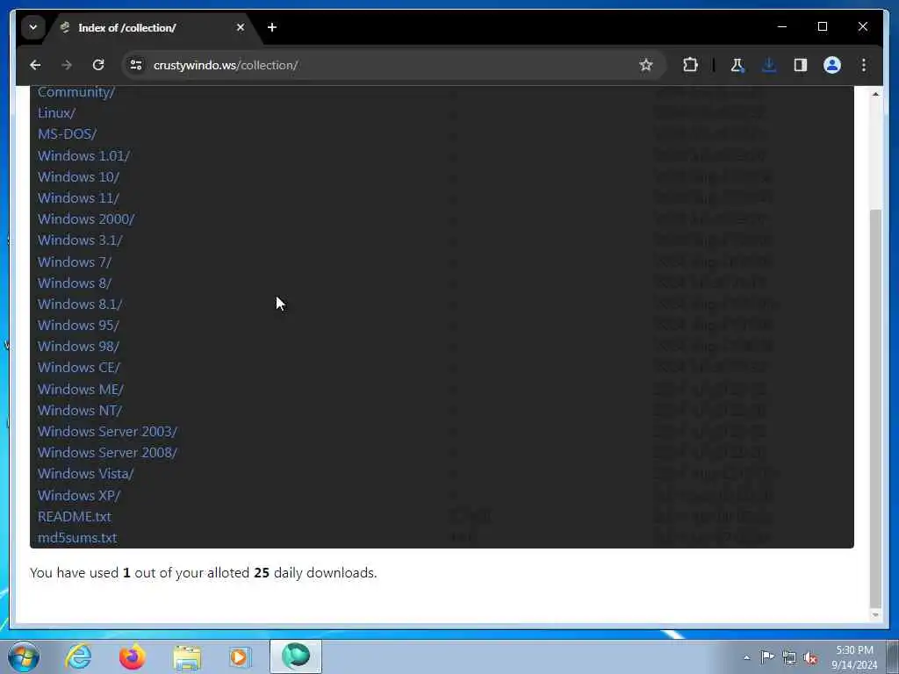Open the Windows Server 2008/ folder
The image size is (899, 674).
tap(108, 453)
